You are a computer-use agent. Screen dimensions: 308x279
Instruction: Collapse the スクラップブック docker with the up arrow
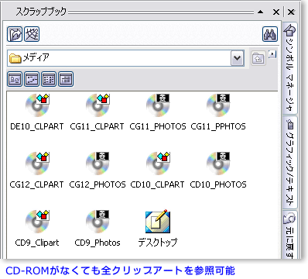261,12
